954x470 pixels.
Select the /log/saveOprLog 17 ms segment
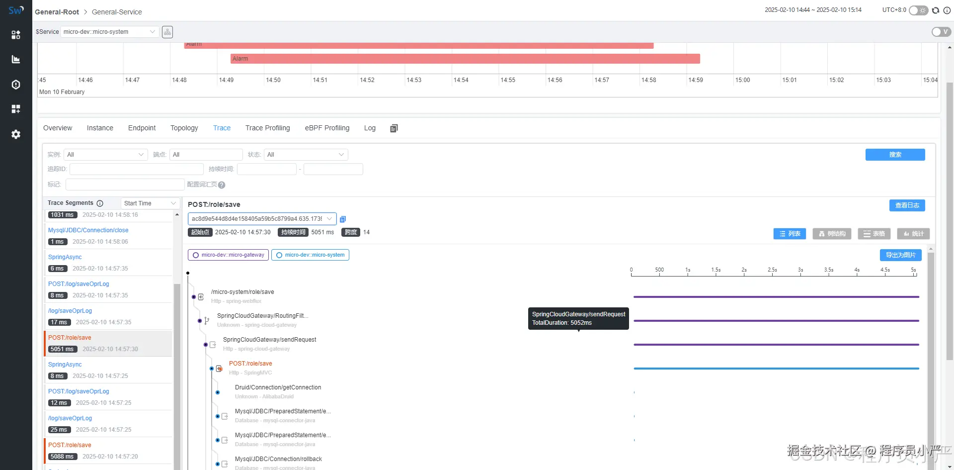[109, 316]
